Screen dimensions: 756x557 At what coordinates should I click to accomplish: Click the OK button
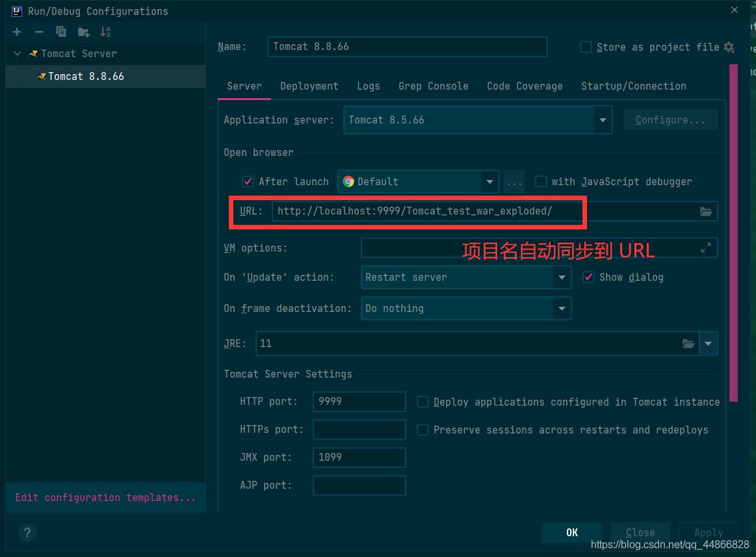coord(572,532)
